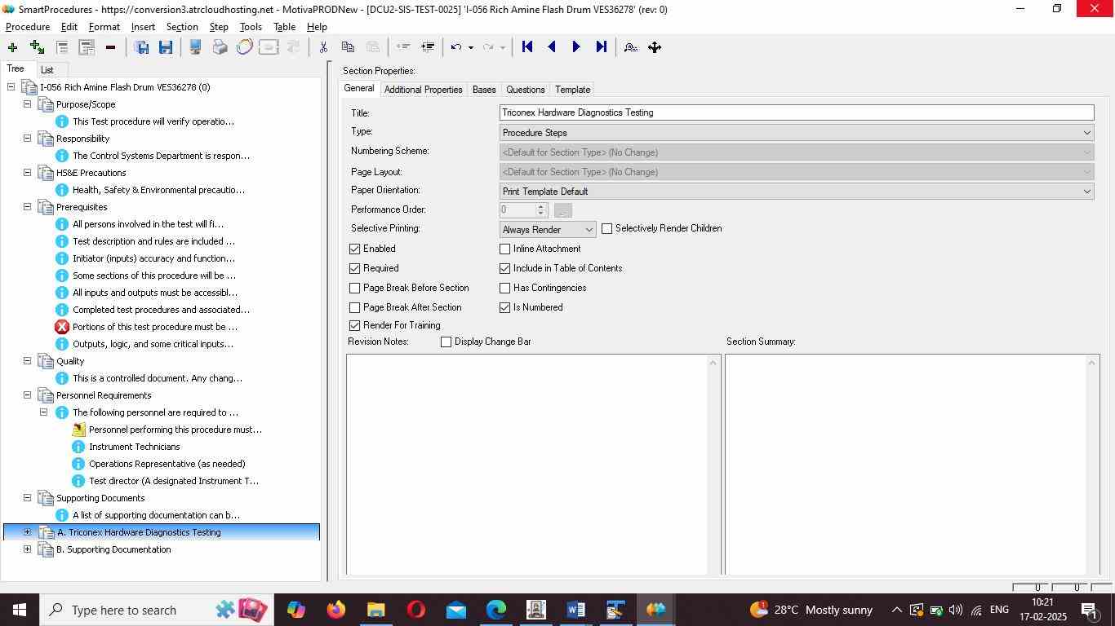Image resolution: width=1115 pixels, height=626 pixels.
Task: Collapse the HS&E Precautions section
Action: [x=27, y=173]
